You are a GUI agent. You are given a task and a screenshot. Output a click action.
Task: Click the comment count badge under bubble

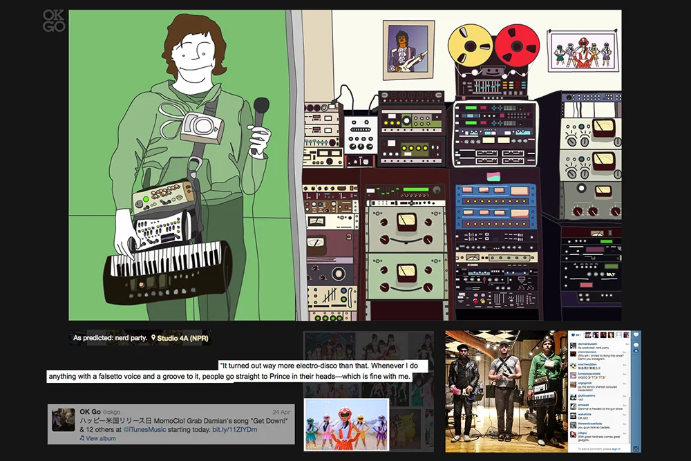[636, 351]
